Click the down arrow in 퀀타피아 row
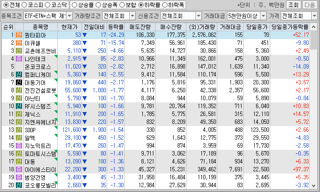This screenshot has height=192, width=320. 85,35
